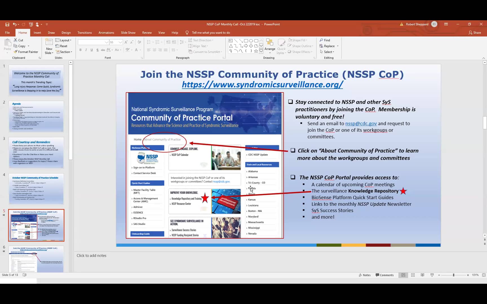
Task: Toggle strikethrough formatting
Action: pyautogui.click(x=103, y=50)
